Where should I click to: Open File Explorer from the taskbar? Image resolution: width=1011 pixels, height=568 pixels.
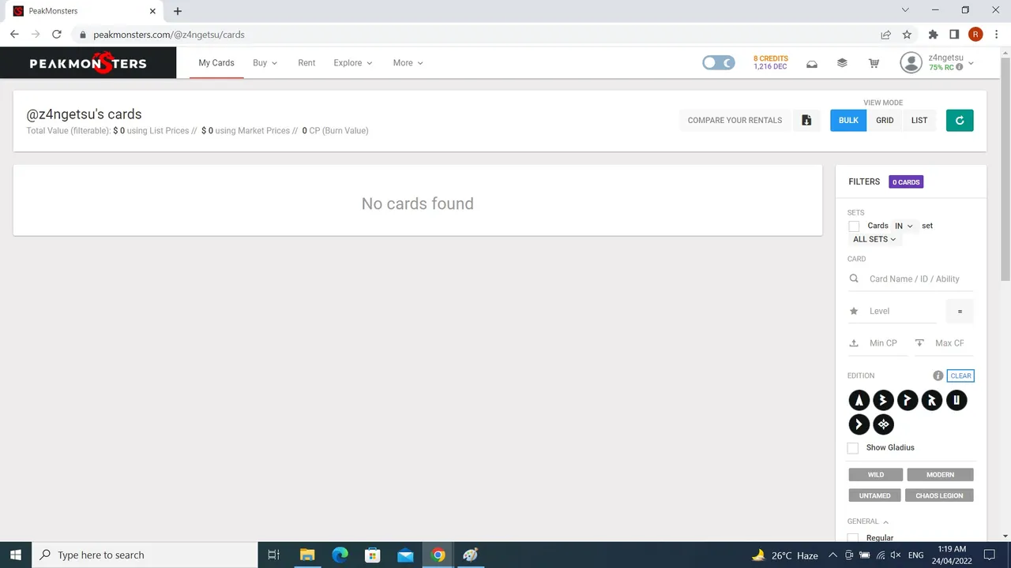(x=307, y=555)
